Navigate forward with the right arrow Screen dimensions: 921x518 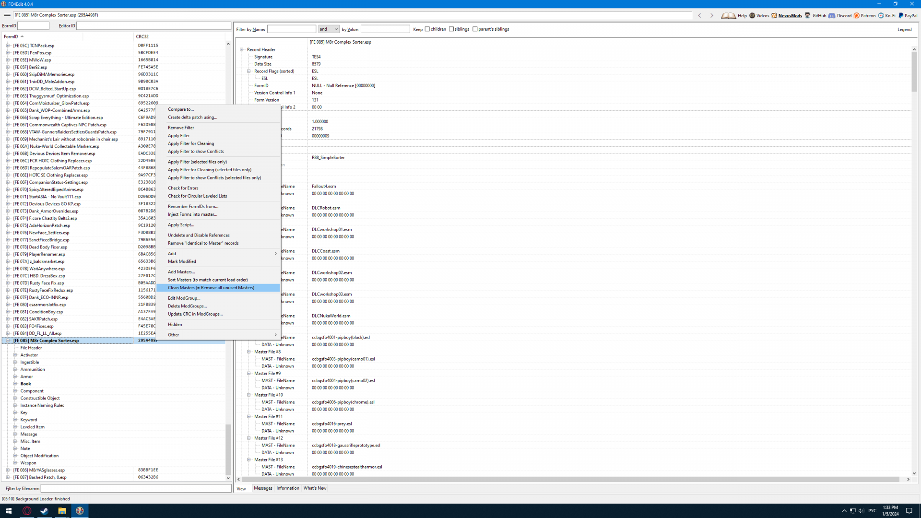coord(712,15)
